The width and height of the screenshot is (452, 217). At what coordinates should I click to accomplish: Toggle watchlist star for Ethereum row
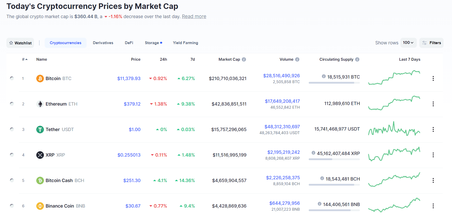click(12, 104)
